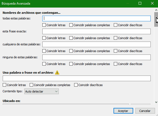Click the Una palabra o frase input field
158x116 pixels.
(x=77, y=78)
